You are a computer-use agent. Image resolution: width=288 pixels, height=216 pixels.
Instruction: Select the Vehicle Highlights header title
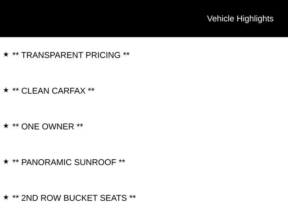(x=240, y=19)
